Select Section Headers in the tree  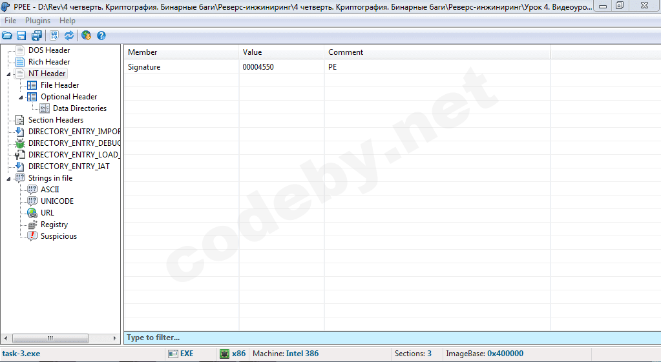pyautogui.click(x=56, y=120)
